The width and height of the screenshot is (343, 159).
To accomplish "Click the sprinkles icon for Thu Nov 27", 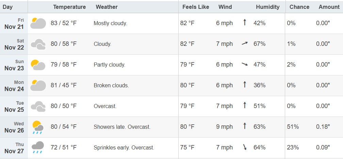I will pos(38,147).
